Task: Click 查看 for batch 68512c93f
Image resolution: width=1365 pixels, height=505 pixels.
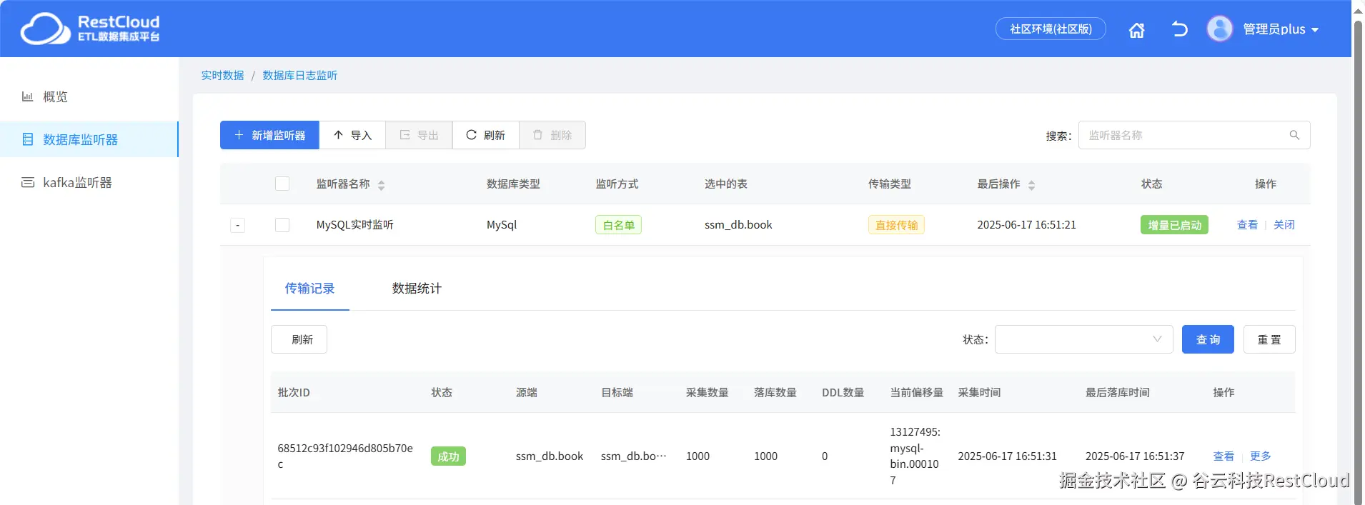Action: coord(1223,456)
